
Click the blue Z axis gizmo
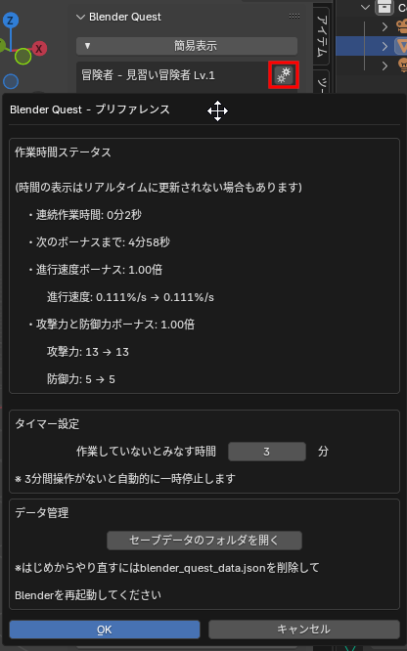(x=11, y=20)
